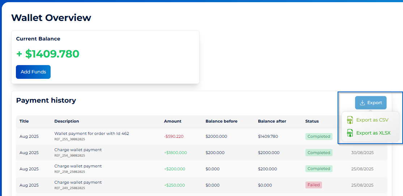Choose Export as CSV option
Screen dimensions: 403x196
tap(372, 120)
